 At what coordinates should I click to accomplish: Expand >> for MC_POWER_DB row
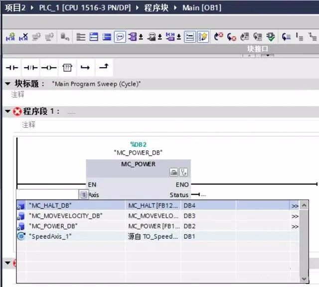(x=295, y=226)
